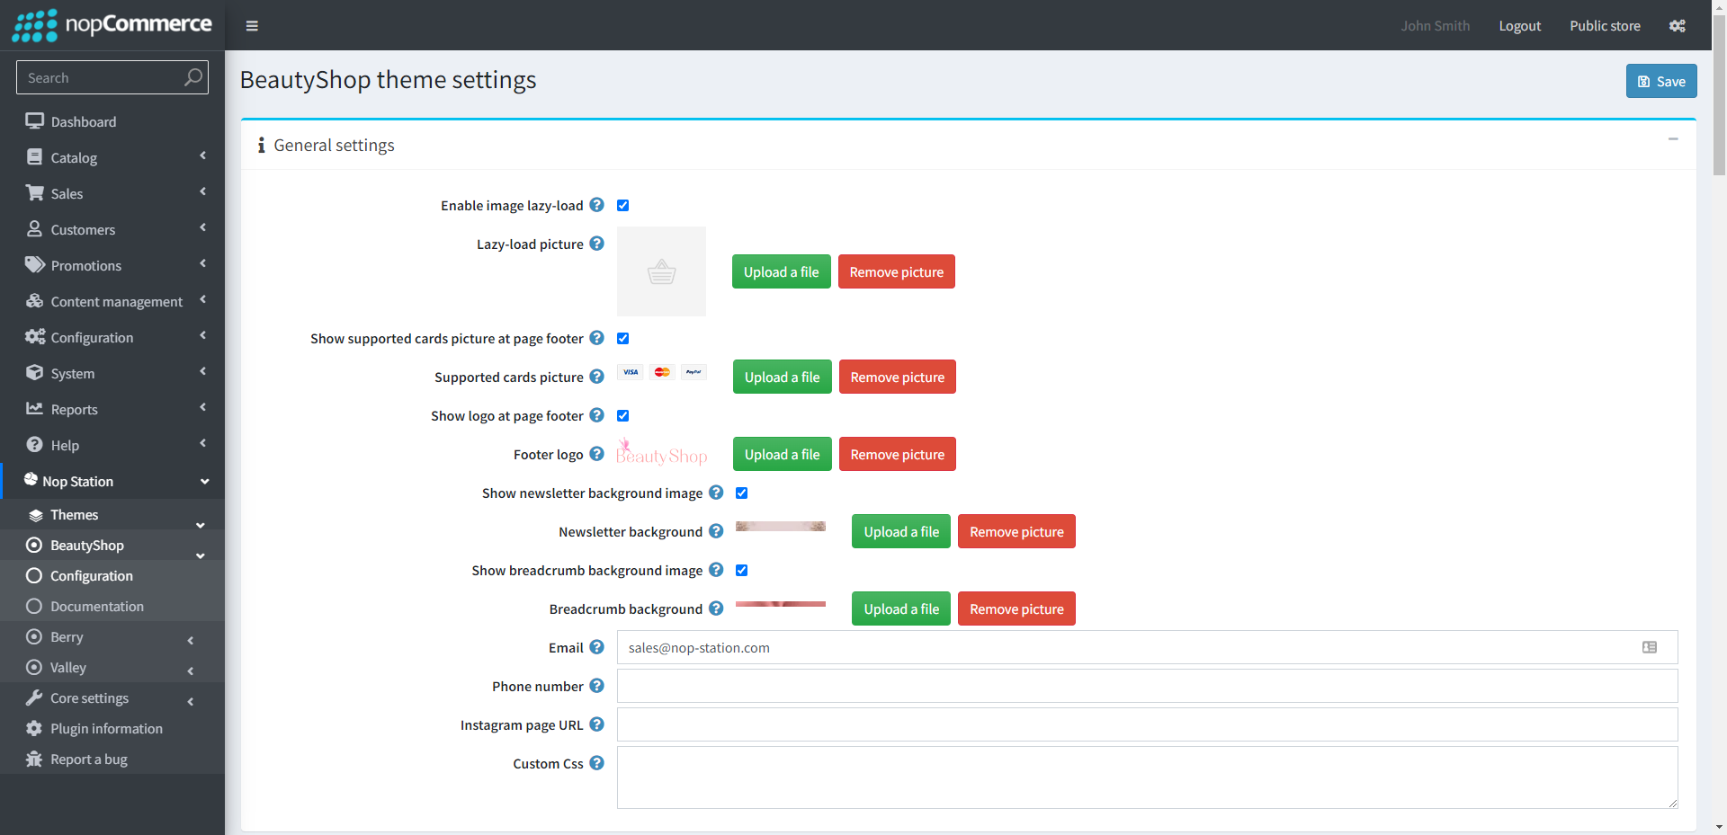This screenshot has width=1727, height=835.
Task: Click the info icon beside General settings
Action: [261, 145]
